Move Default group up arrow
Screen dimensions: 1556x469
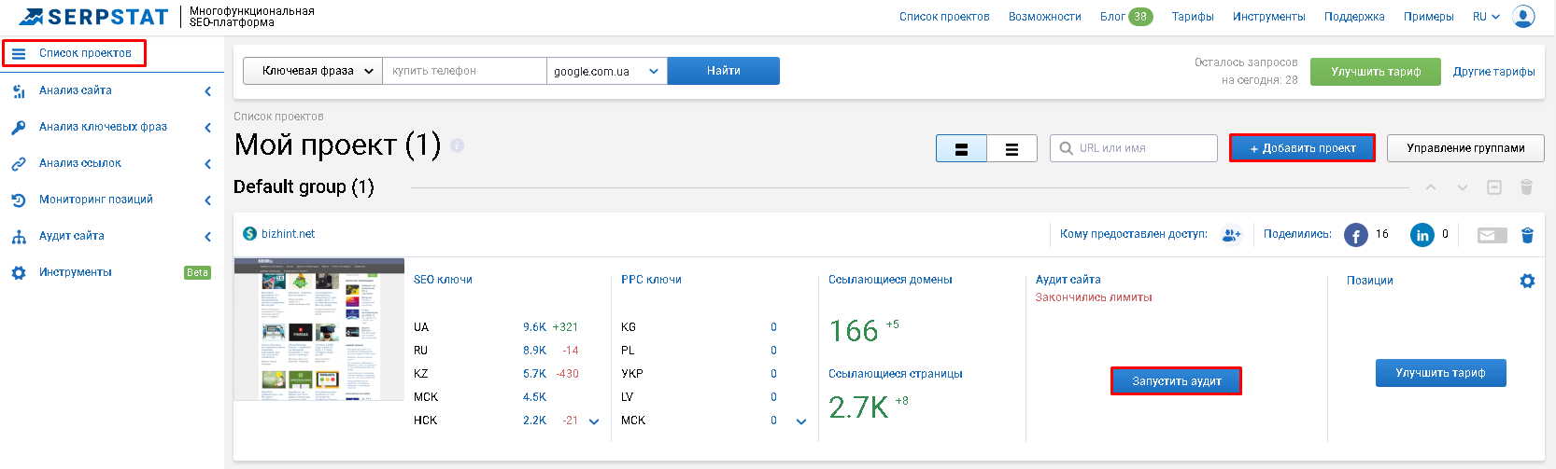pos(1431,187)
